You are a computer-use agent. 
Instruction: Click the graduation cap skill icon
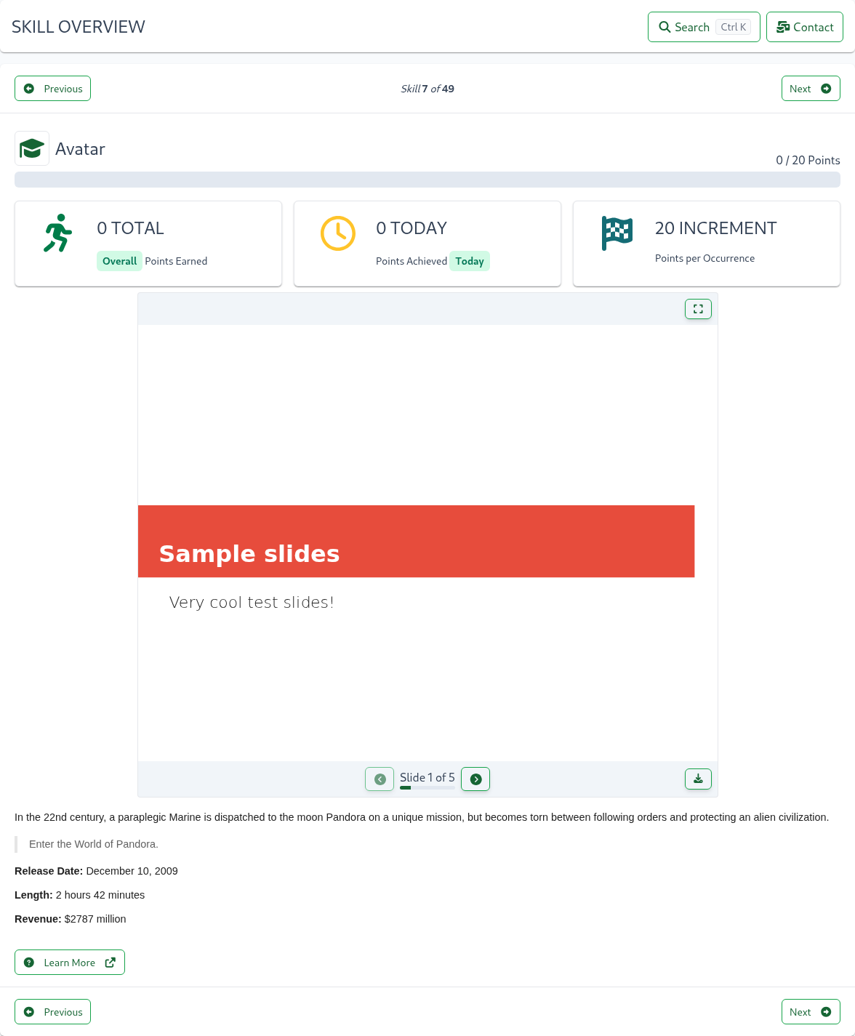[32, 148]
